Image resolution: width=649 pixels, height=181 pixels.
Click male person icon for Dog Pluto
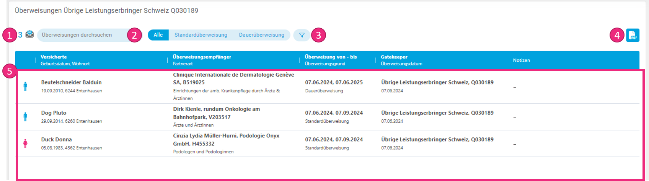click(x=25, y=117)
